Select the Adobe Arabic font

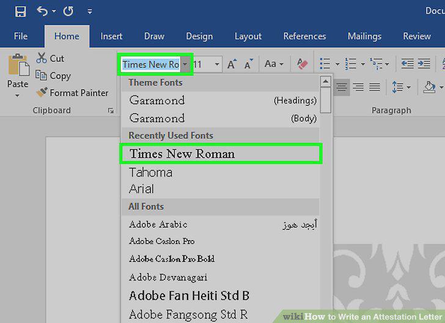[x=220, y=224]
